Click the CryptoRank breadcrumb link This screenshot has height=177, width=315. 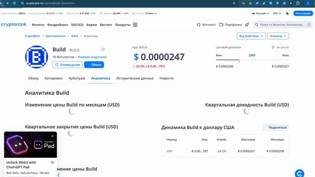point(32,36)
